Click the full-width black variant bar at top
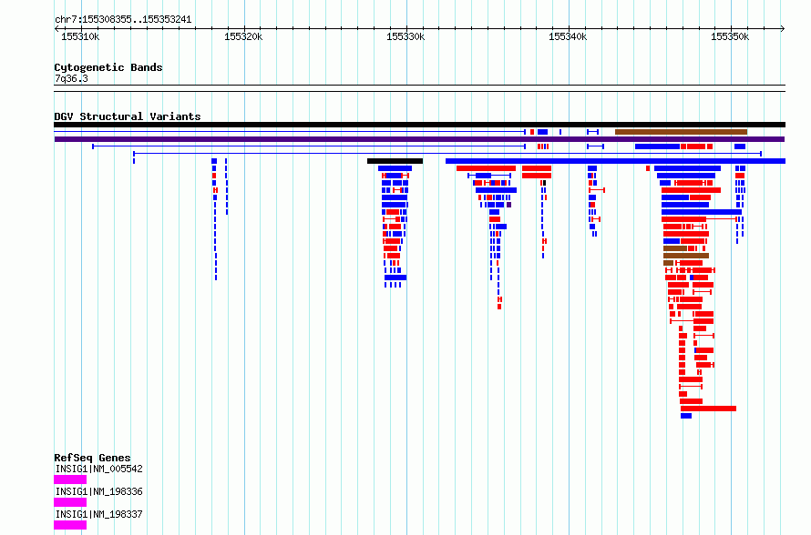This screenshot has height=535, width=811. 419,125
